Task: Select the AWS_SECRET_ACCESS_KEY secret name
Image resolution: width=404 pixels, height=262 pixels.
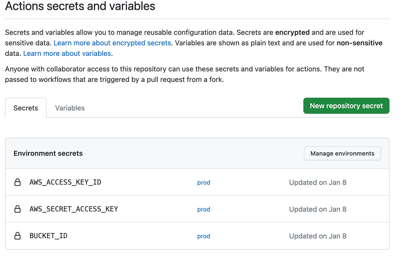Action: (74, 209)
